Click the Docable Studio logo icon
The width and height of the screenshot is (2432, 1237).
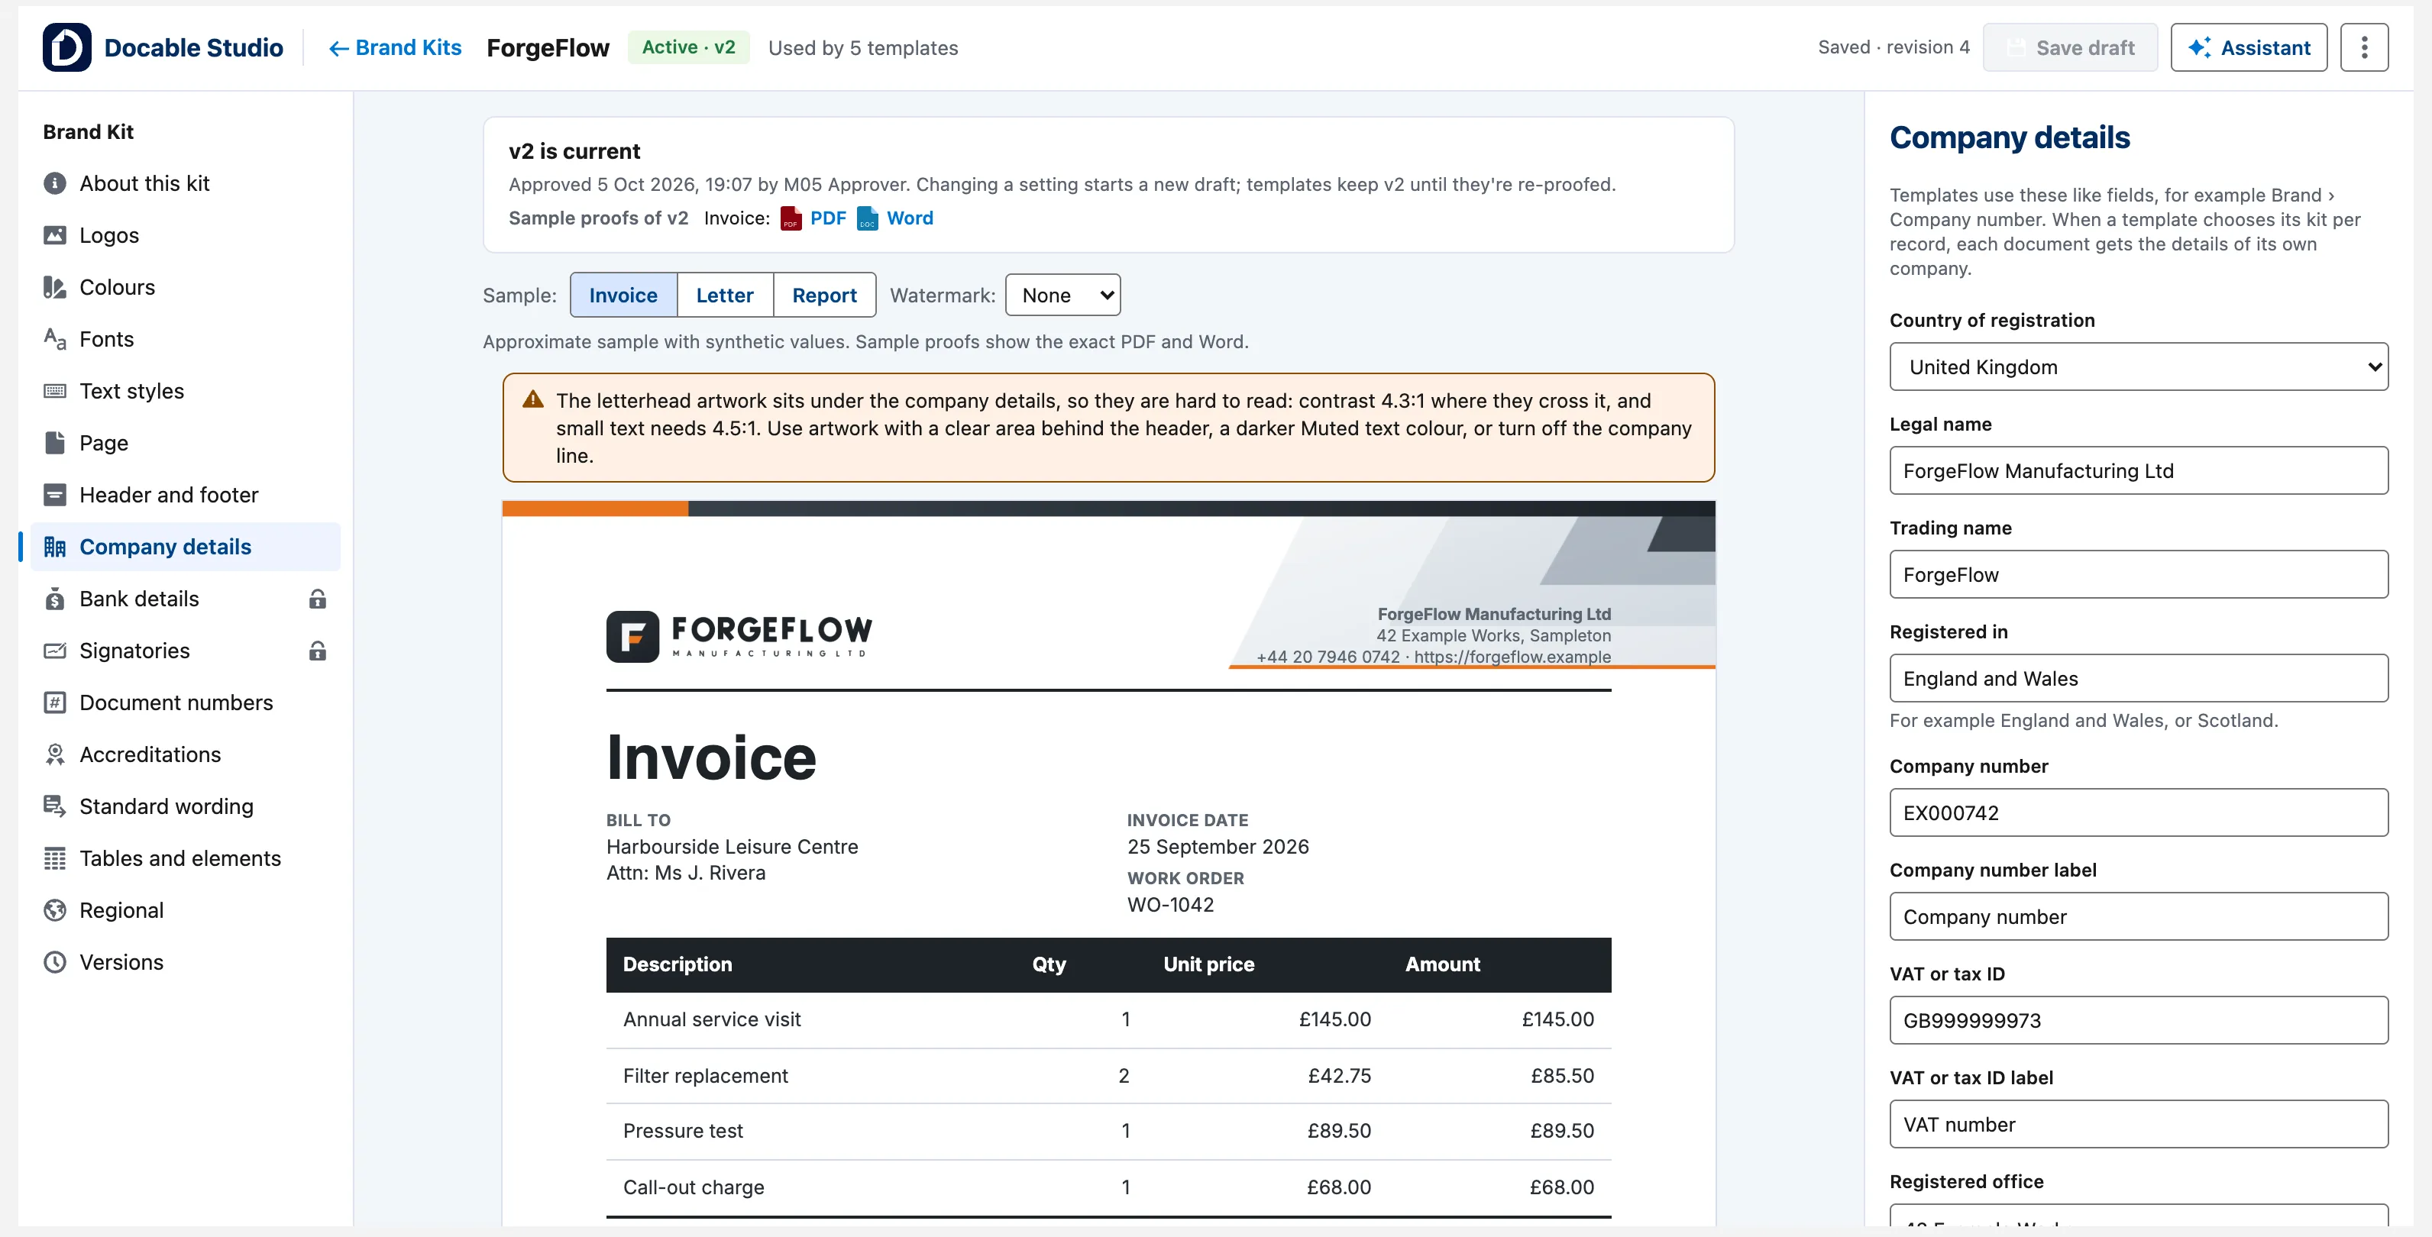[x=66, y=47]
